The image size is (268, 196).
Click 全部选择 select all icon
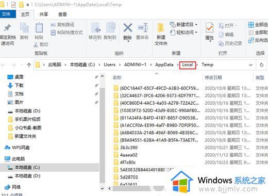pos(251,25)
